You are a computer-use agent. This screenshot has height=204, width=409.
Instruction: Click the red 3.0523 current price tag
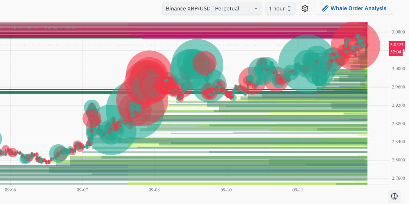(x=397, y=45)
